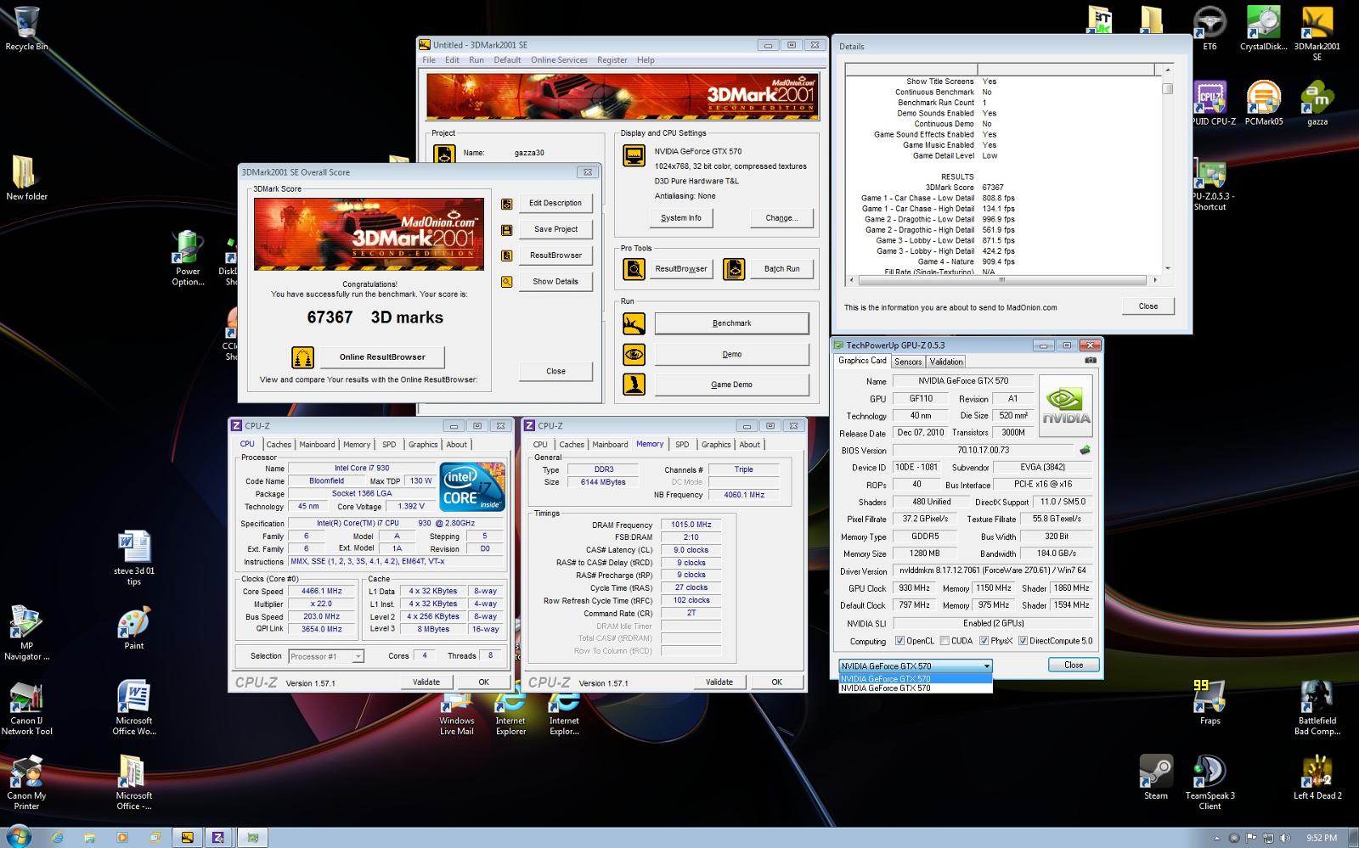1359x848 pixels.
Task: Click the icon beside Online ResultBrowser button
Action: pos(302,357)
